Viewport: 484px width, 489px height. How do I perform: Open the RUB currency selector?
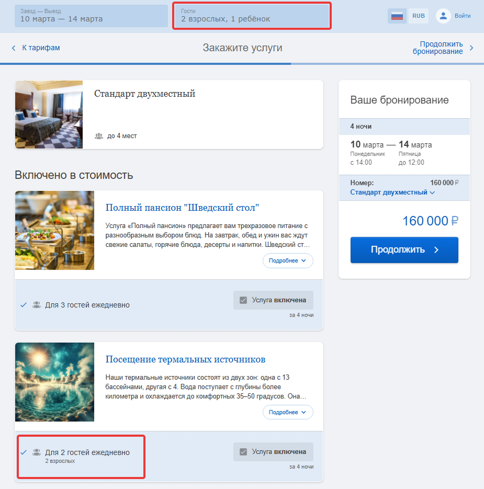pyautogui.click(x=418, y=16)
